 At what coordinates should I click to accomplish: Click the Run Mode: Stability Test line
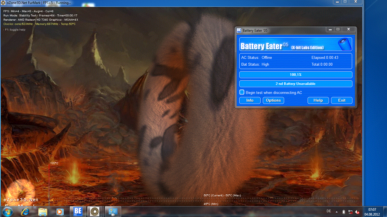40,15
